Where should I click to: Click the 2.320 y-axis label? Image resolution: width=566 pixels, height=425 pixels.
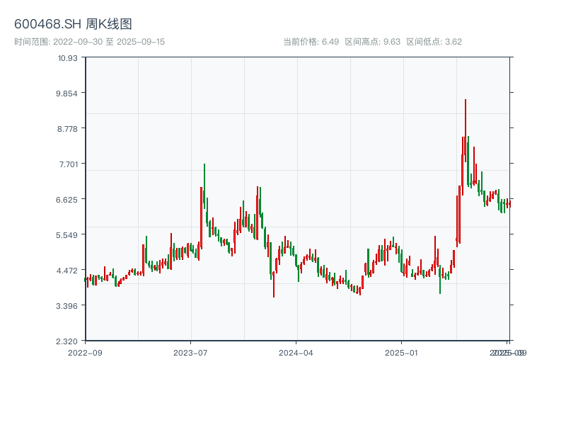[x=67, y=341]
